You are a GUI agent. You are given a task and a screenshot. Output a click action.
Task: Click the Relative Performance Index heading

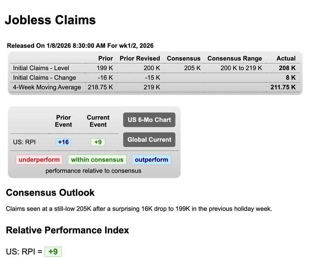click(68, 230)
